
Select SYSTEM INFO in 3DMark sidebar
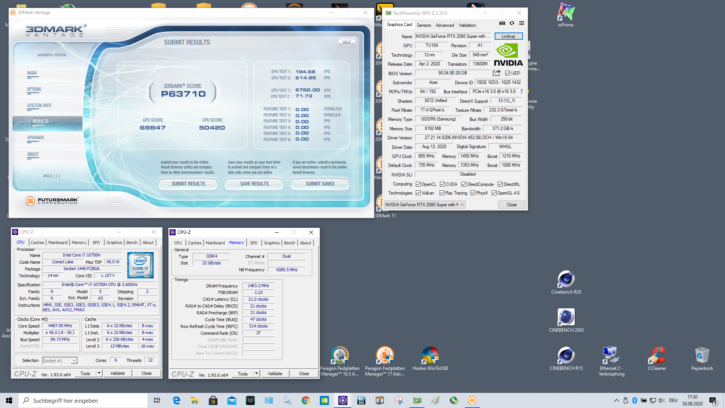coord(39,106)
